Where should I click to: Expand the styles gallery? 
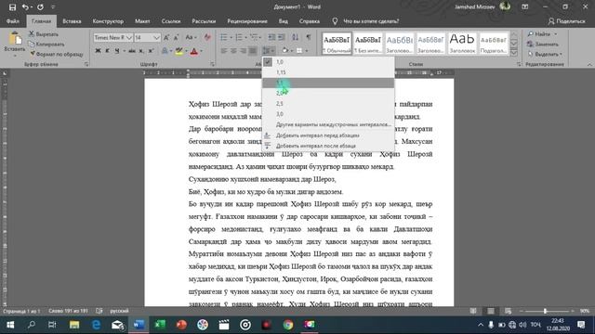click(514, 53)
